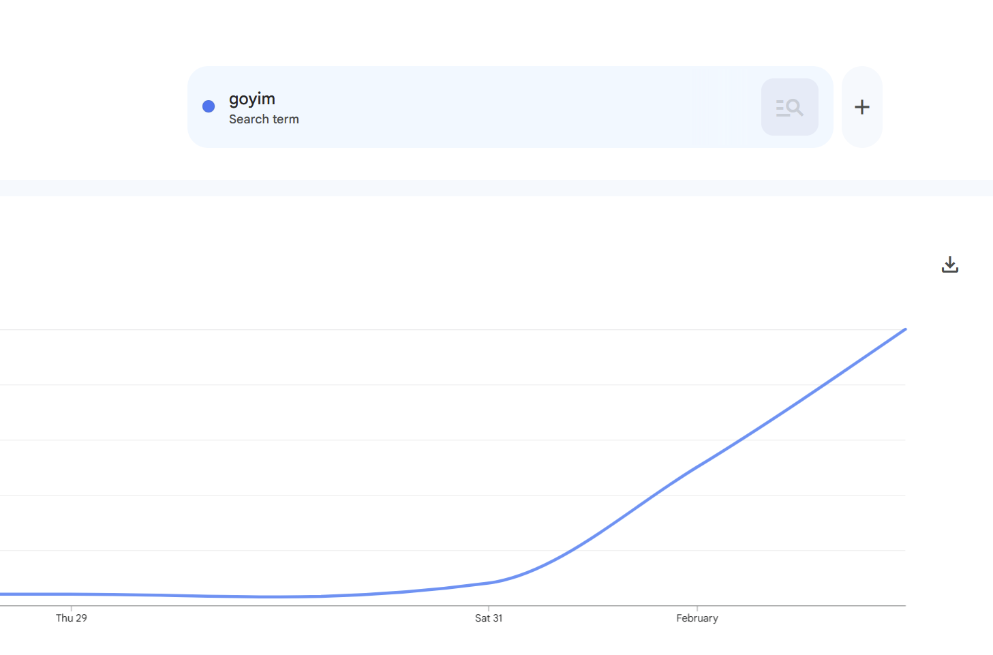
Task: Click the tick mark above 'Thu 29' label
Action: [72, 608]
